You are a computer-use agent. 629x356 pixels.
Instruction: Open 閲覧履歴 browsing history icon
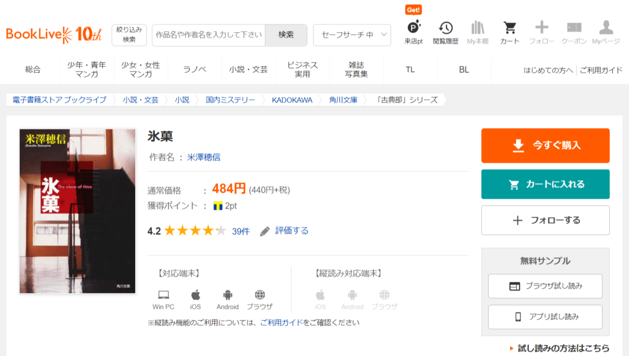pos(445,28)
